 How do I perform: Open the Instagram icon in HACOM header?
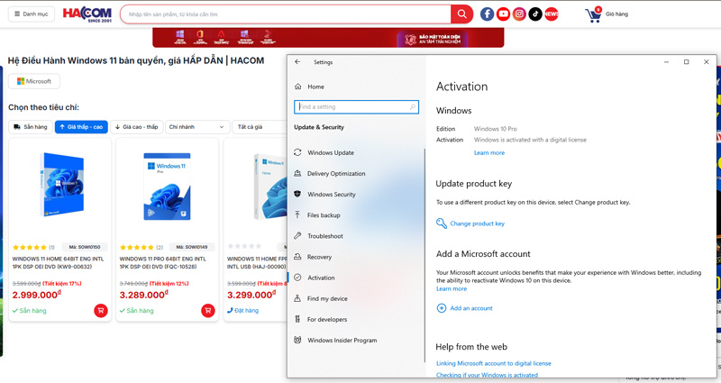pyautogui.click(x=519, y=14)
